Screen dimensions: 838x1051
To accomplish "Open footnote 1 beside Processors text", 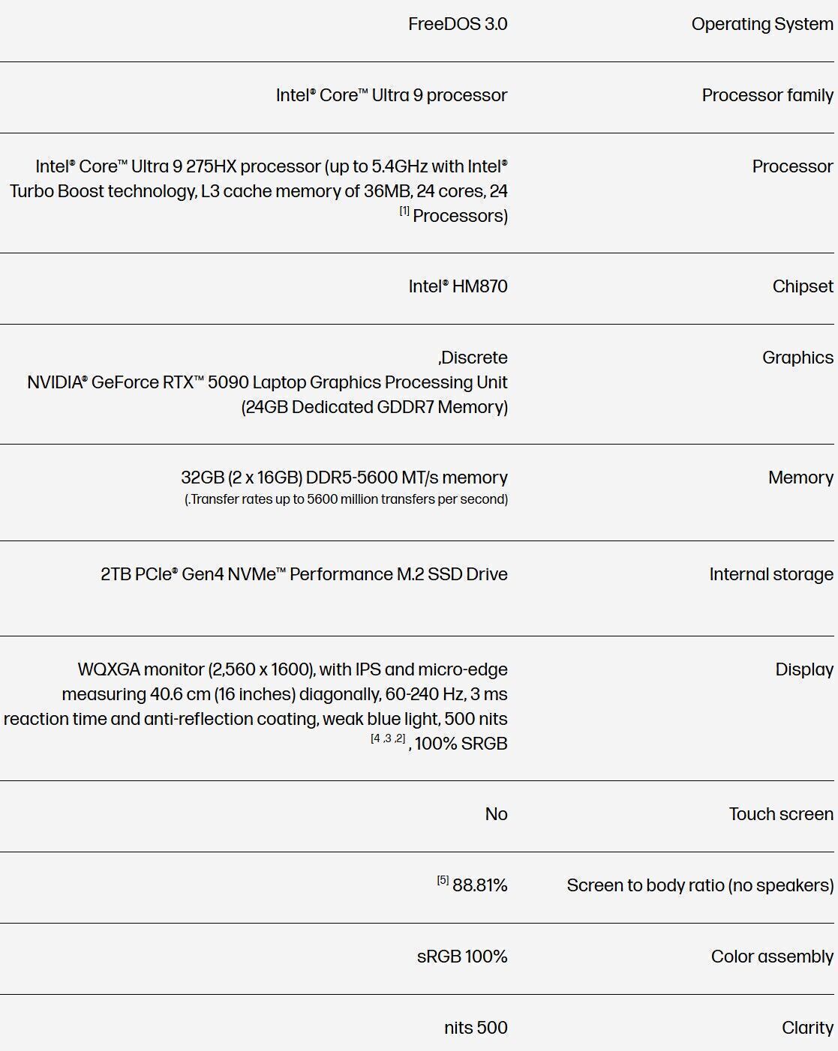I will pos(404,211).
